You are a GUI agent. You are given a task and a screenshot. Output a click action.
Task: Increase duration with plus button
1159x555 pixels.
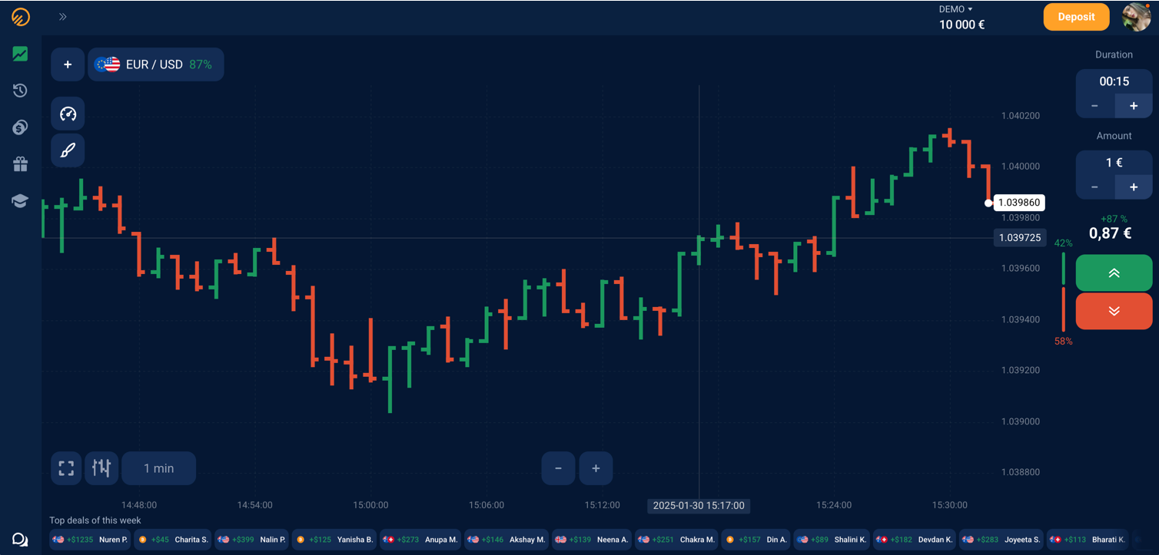click(1133, 106)
